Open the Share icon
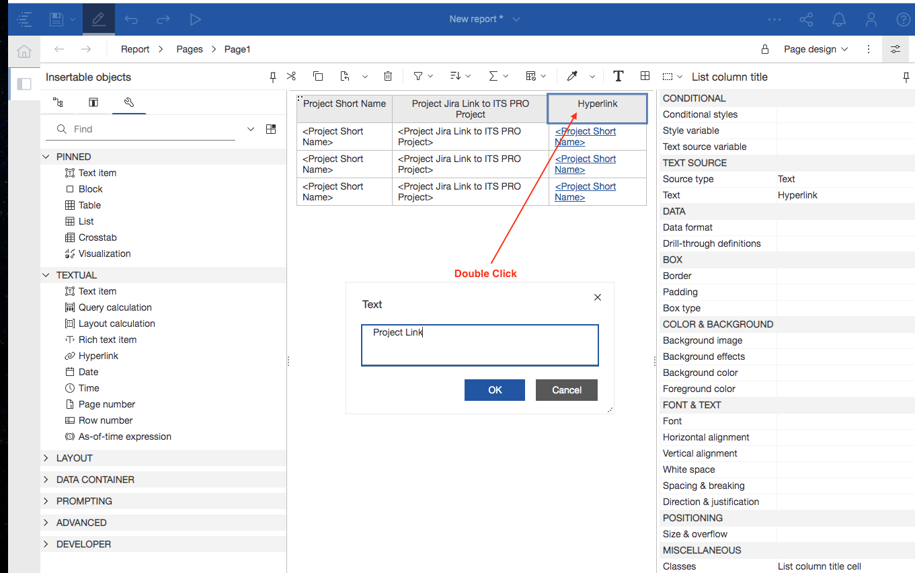 click(x=807, y=20)
